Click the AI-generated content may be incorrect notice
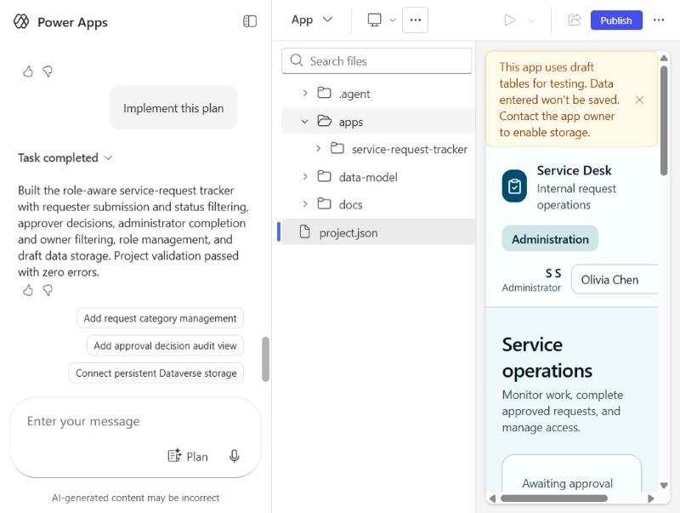The image size is (680, 513). (x=135, y=498)
